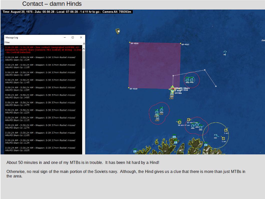Viewport: 265px width, 199px height.
Task: Click log entry rocket missed by 114ft
Action: pyautogui.click(x=40, y=81)
